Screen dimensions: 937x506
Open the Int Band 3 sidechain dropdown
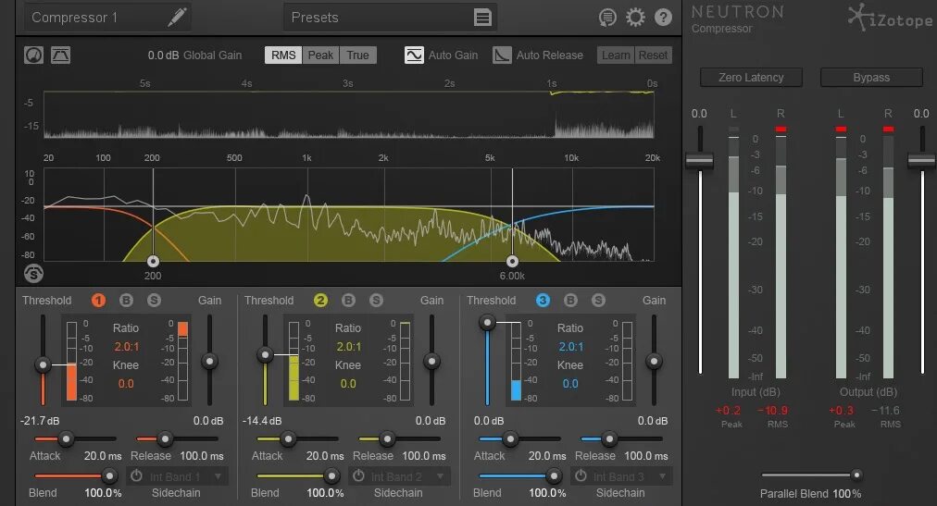[630, 476]
